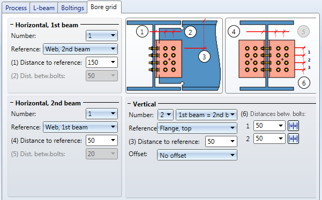Collapse the Vertical section
Screen dimensions: 322x200
pyautogui.click(x=129, y=104)
